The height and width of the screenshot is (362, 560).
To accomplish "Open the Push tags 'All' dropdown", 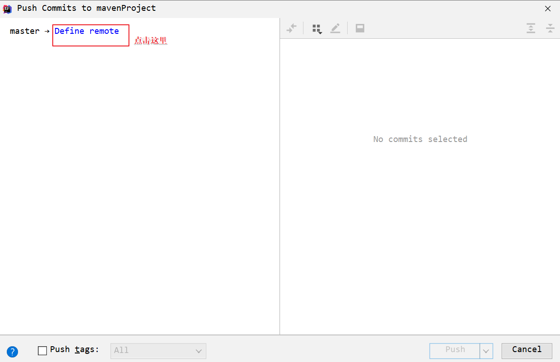I will pyautogui.click(x=158, y=351).
